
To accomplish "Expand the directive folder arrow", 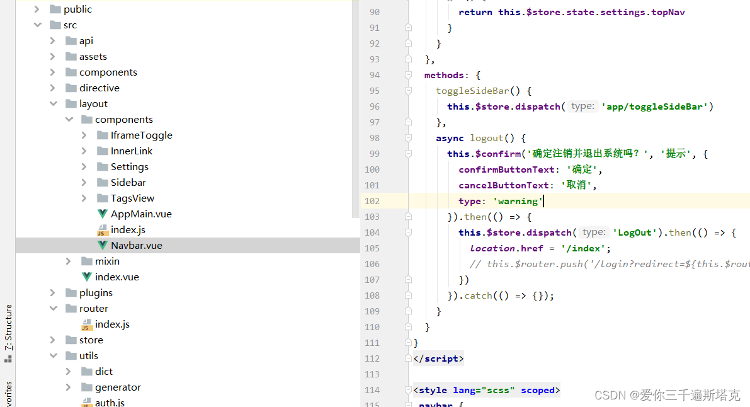I will 53,88.
